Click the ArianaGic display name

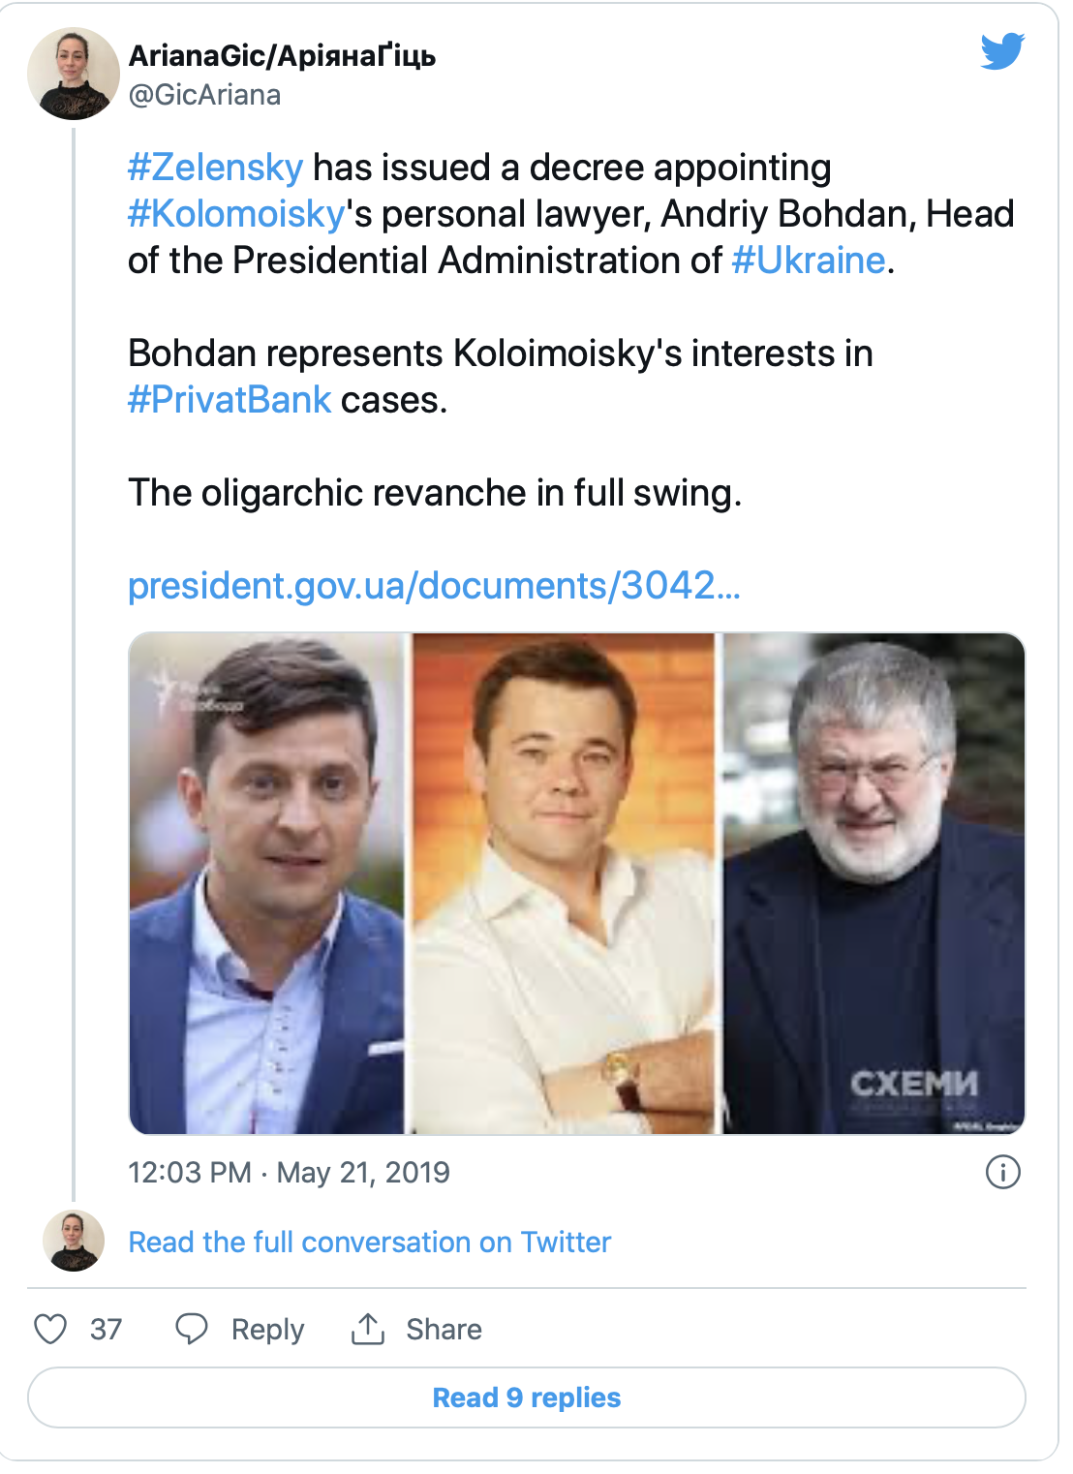pyautogui.click(x=282, y=56)
